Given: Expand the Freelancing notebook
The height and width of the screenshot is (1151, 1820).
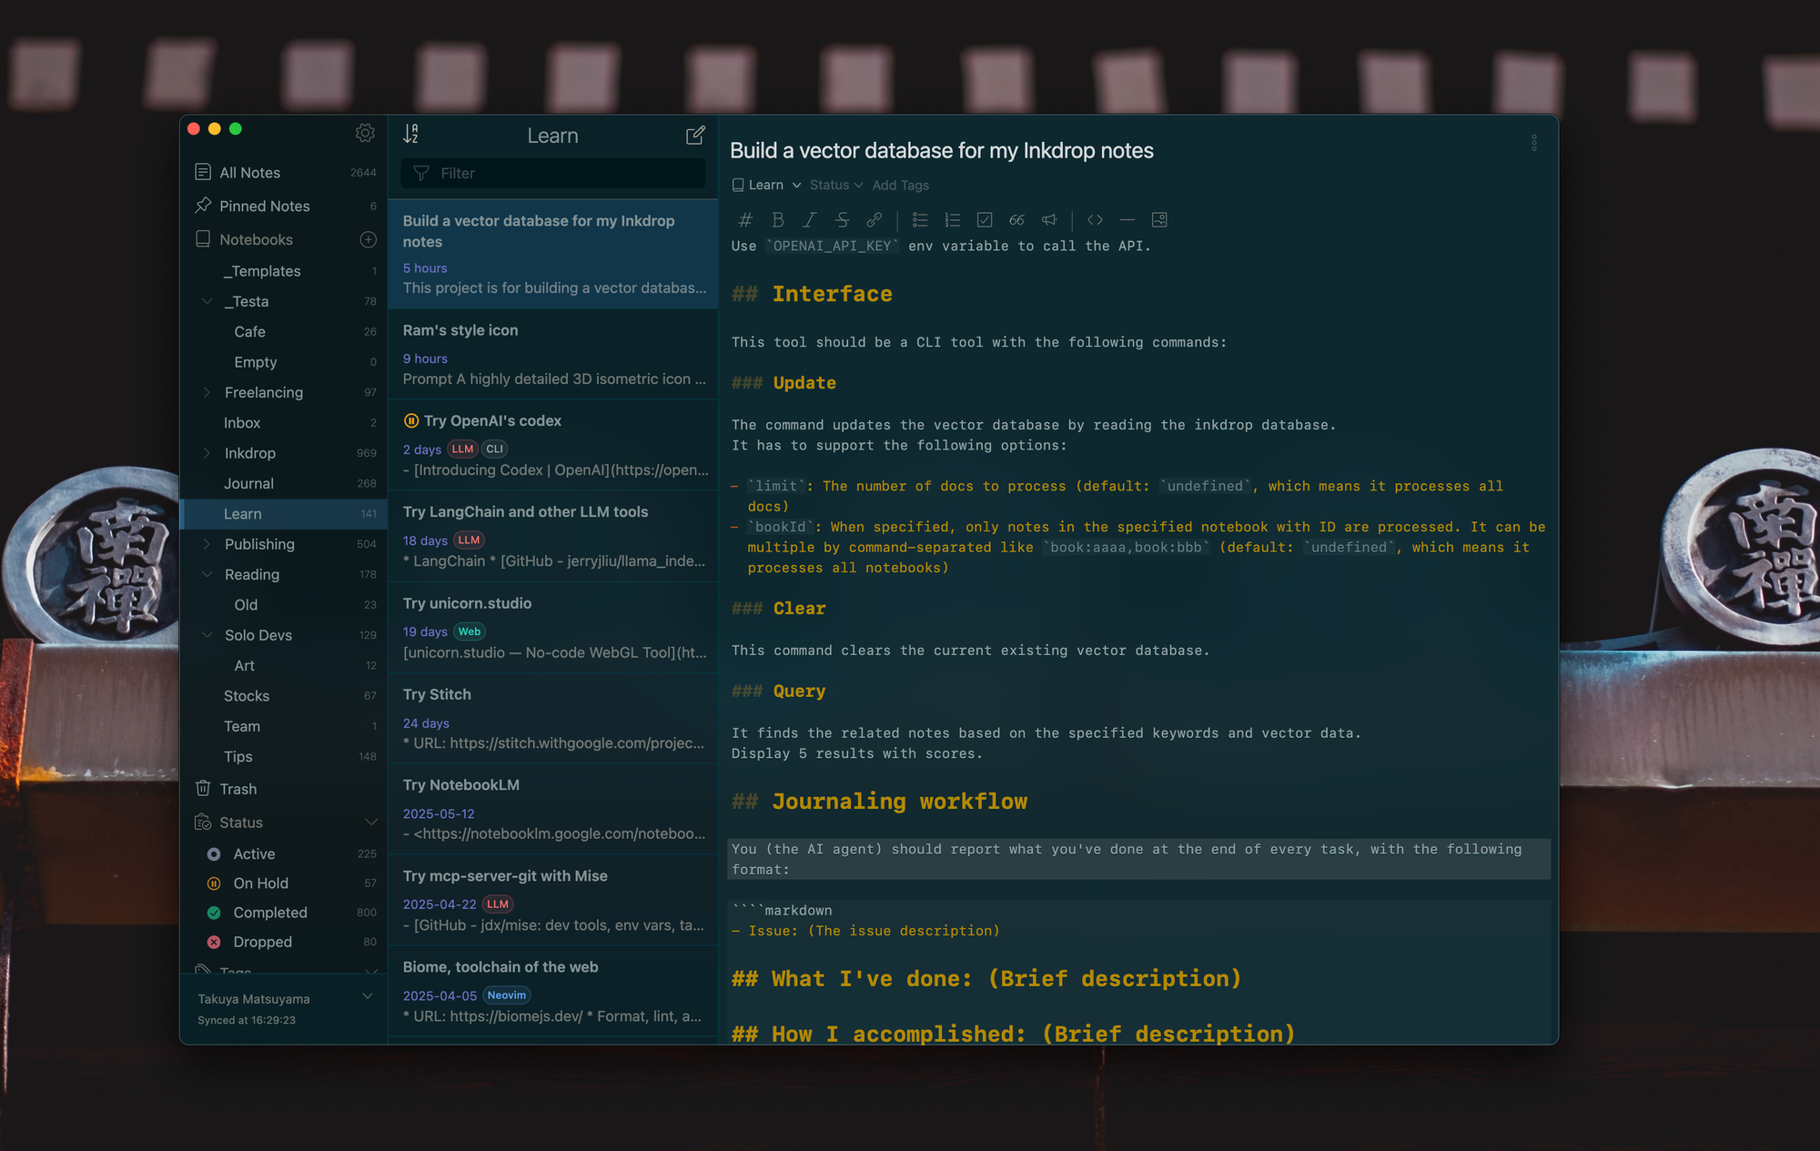Looking at the screenshot, I should click(207, 392).
